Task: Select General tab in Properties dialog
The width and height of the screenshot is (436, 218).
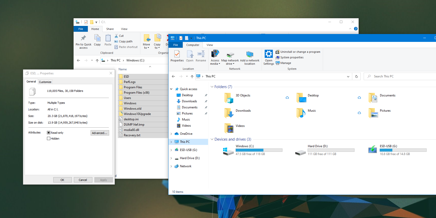Action: click(31, 81)
